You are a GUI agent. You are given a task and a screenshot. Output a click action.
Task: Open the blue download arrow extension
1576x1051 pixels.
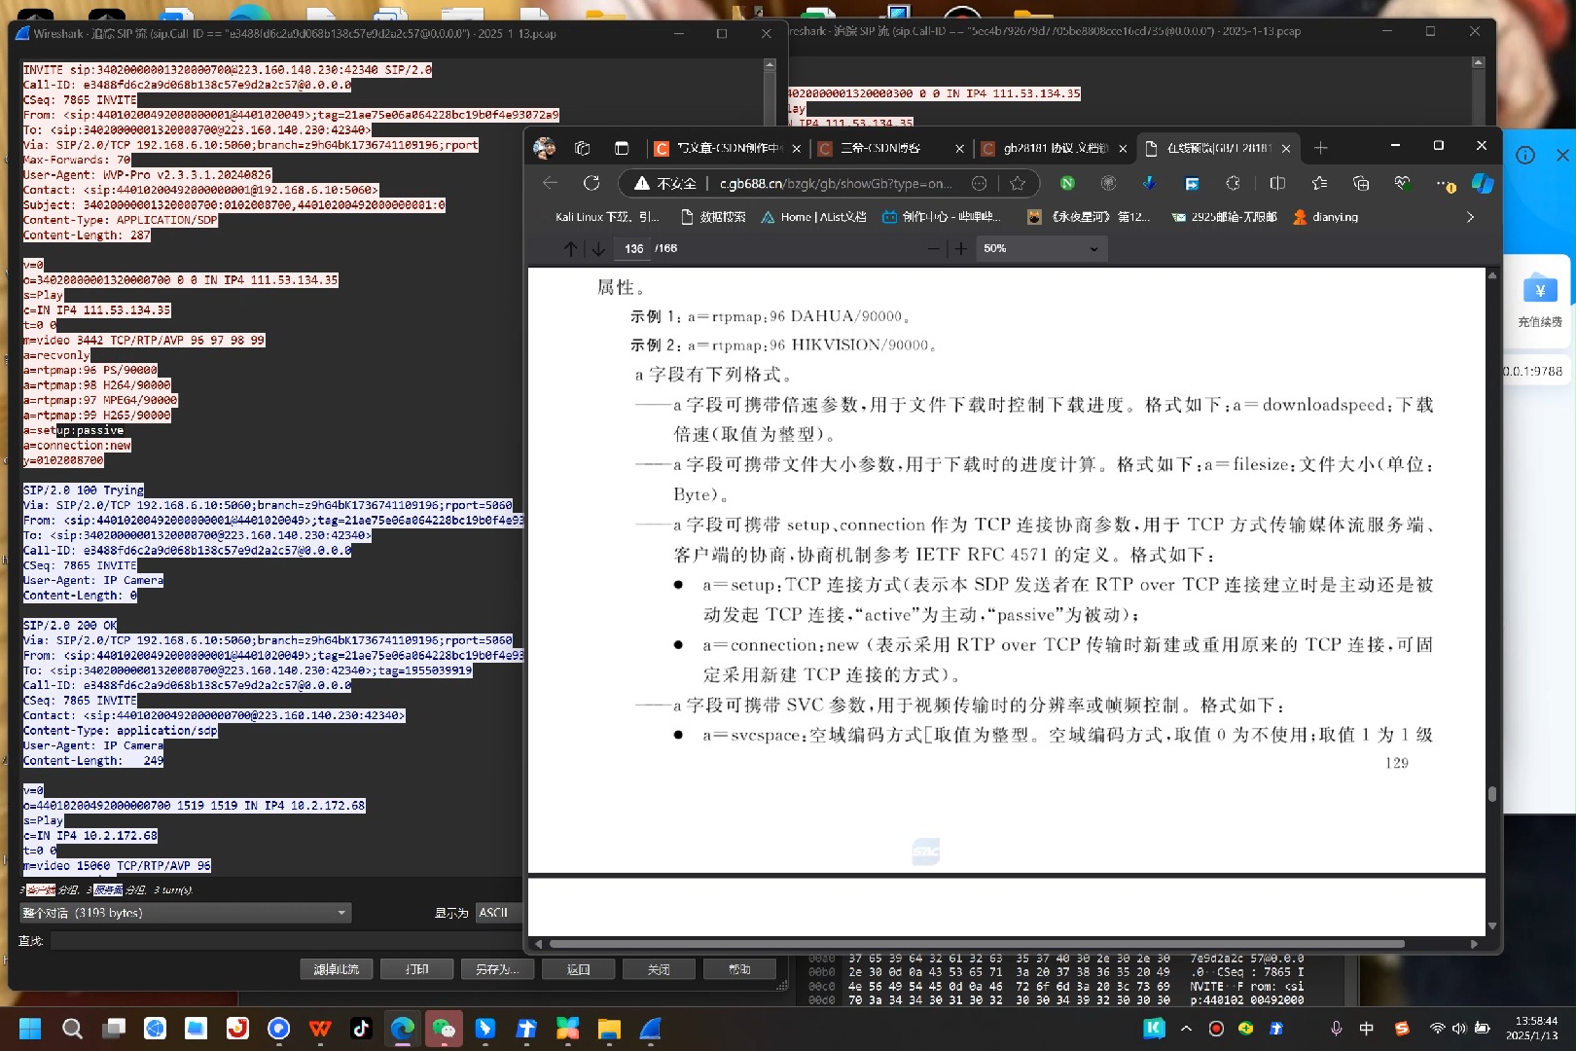pos(1149,183)
